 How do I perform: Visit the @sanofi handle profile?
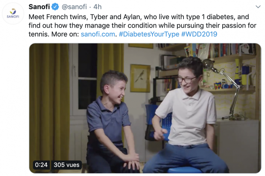pos(74,7)
